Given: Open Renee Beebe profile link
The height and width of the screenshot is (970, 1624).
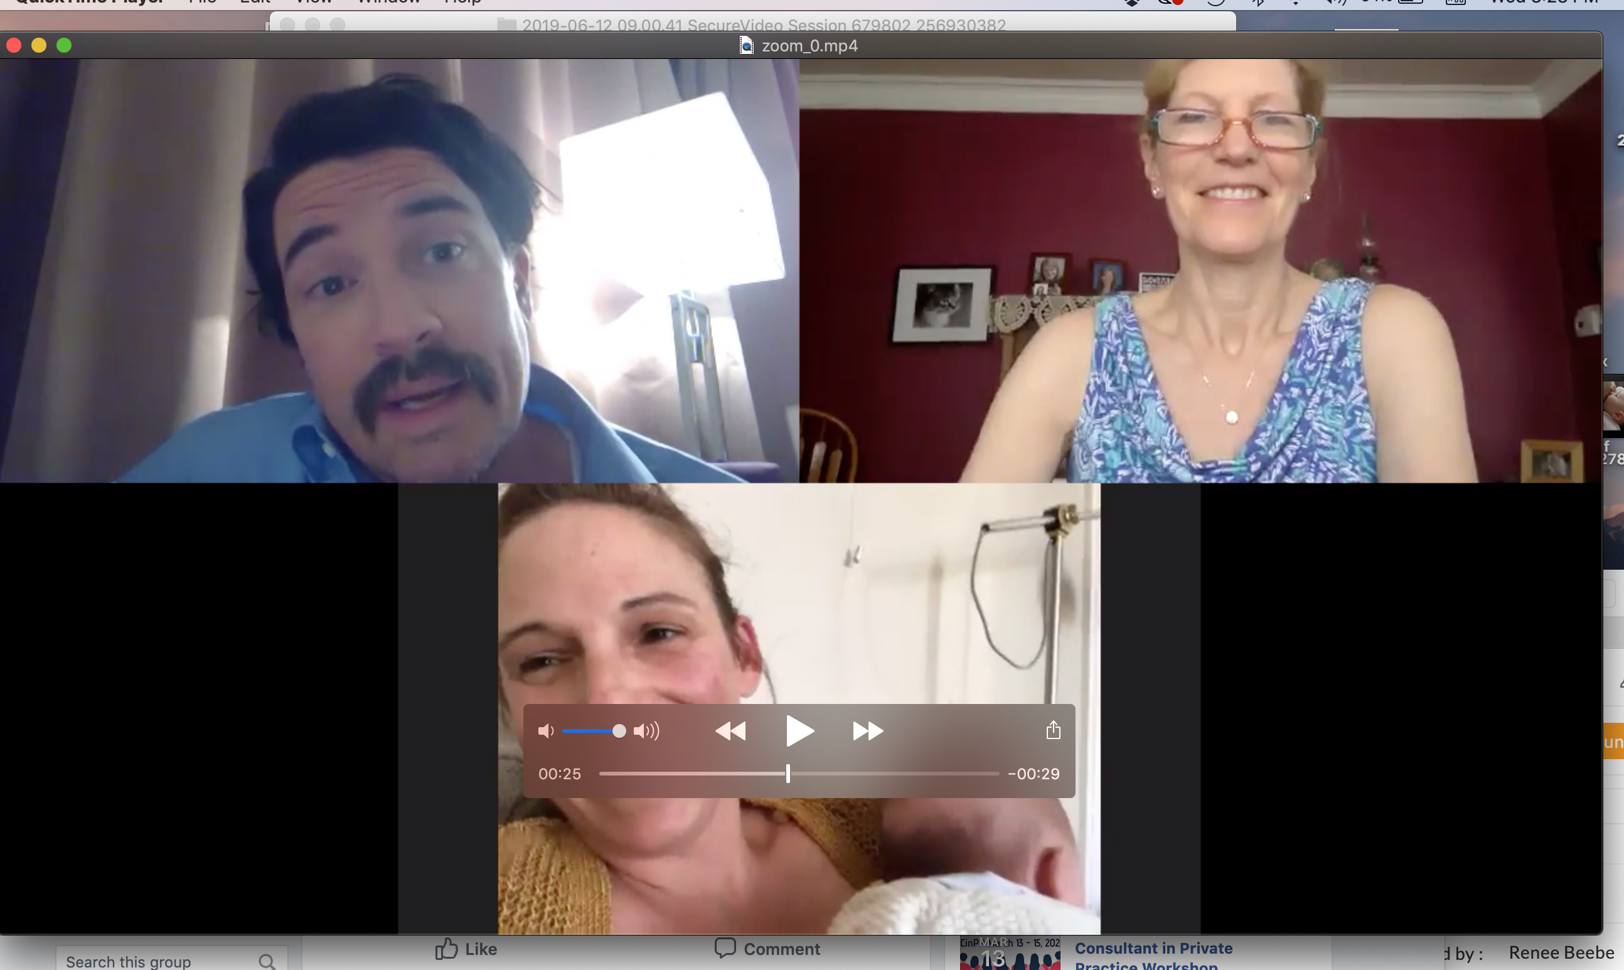Looking at the screenshot, I should click(1561, 953).
